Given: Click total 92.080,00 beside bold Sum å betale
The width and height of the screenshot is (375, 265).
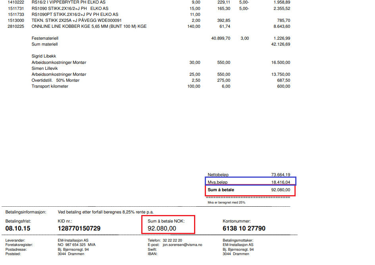Looking at the screenshot, I should click(281, 190).
